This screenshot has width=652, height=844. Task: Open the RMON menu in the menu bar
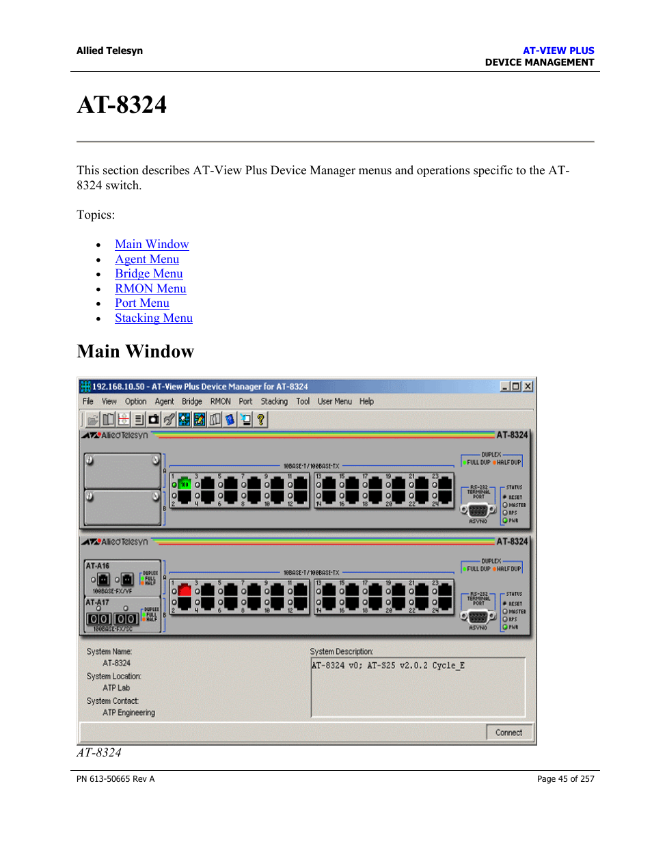(x=221, y=402)
